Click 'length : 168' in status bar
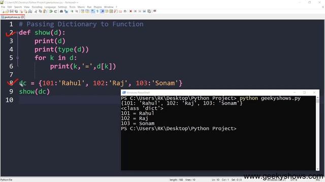 coord(176,180)
